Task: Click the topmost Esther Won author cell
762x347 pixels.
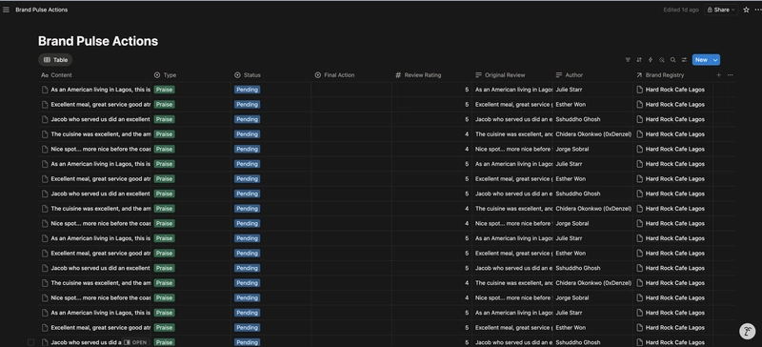Action: coord(592,105)
